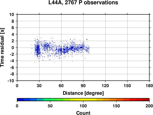Click the orange colorbar section near 150
This screenshot has height=115, width=153.
coord(116,100)
